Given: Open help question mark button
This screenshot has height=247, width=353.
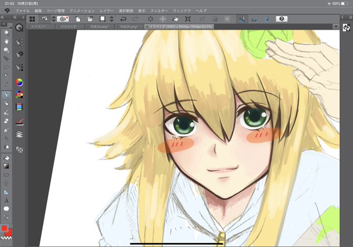Looking at the screenshot, I should 282,19.
